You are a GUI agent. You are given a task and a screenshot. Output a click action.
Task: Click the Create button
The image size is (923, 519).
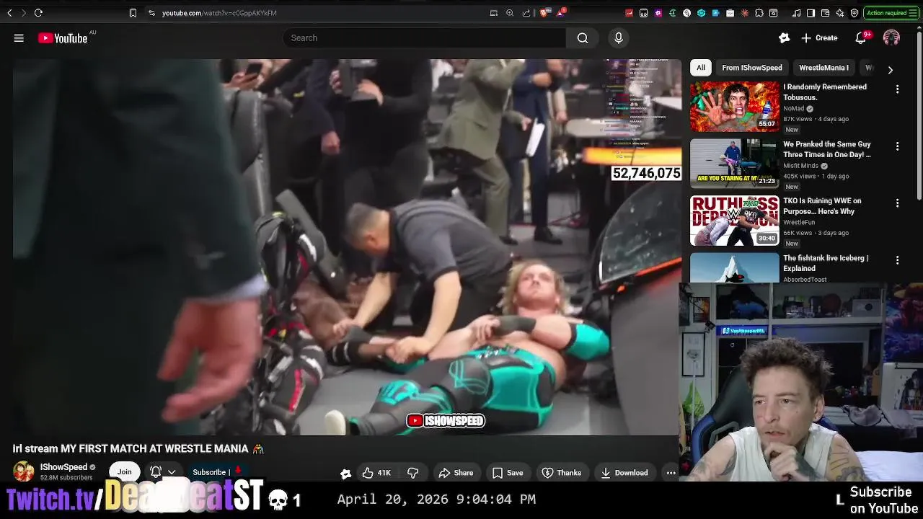(819, 38)
